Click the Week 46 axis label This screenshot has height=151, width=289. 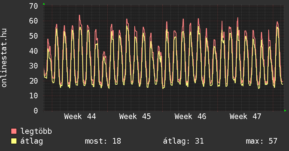[190, 117]
